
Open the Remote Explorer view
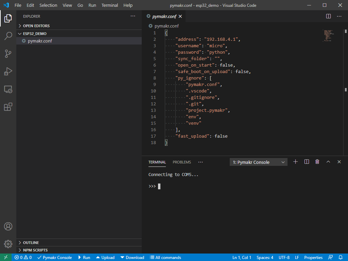[8, 89]
